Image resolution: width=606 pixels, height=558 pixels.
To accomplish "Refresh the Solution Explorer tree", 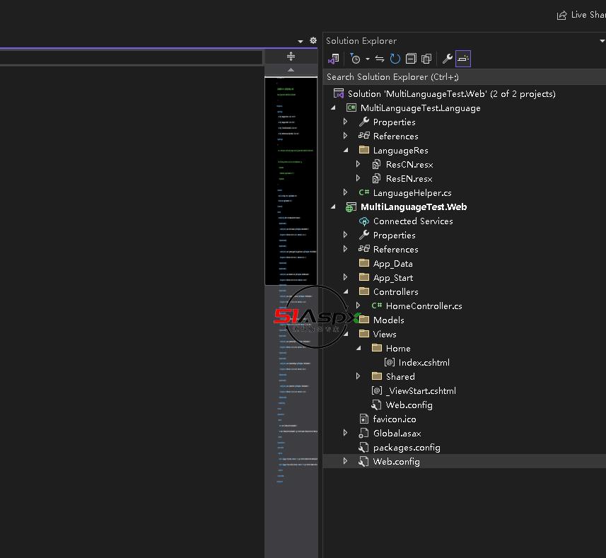I will pos(395,59).
